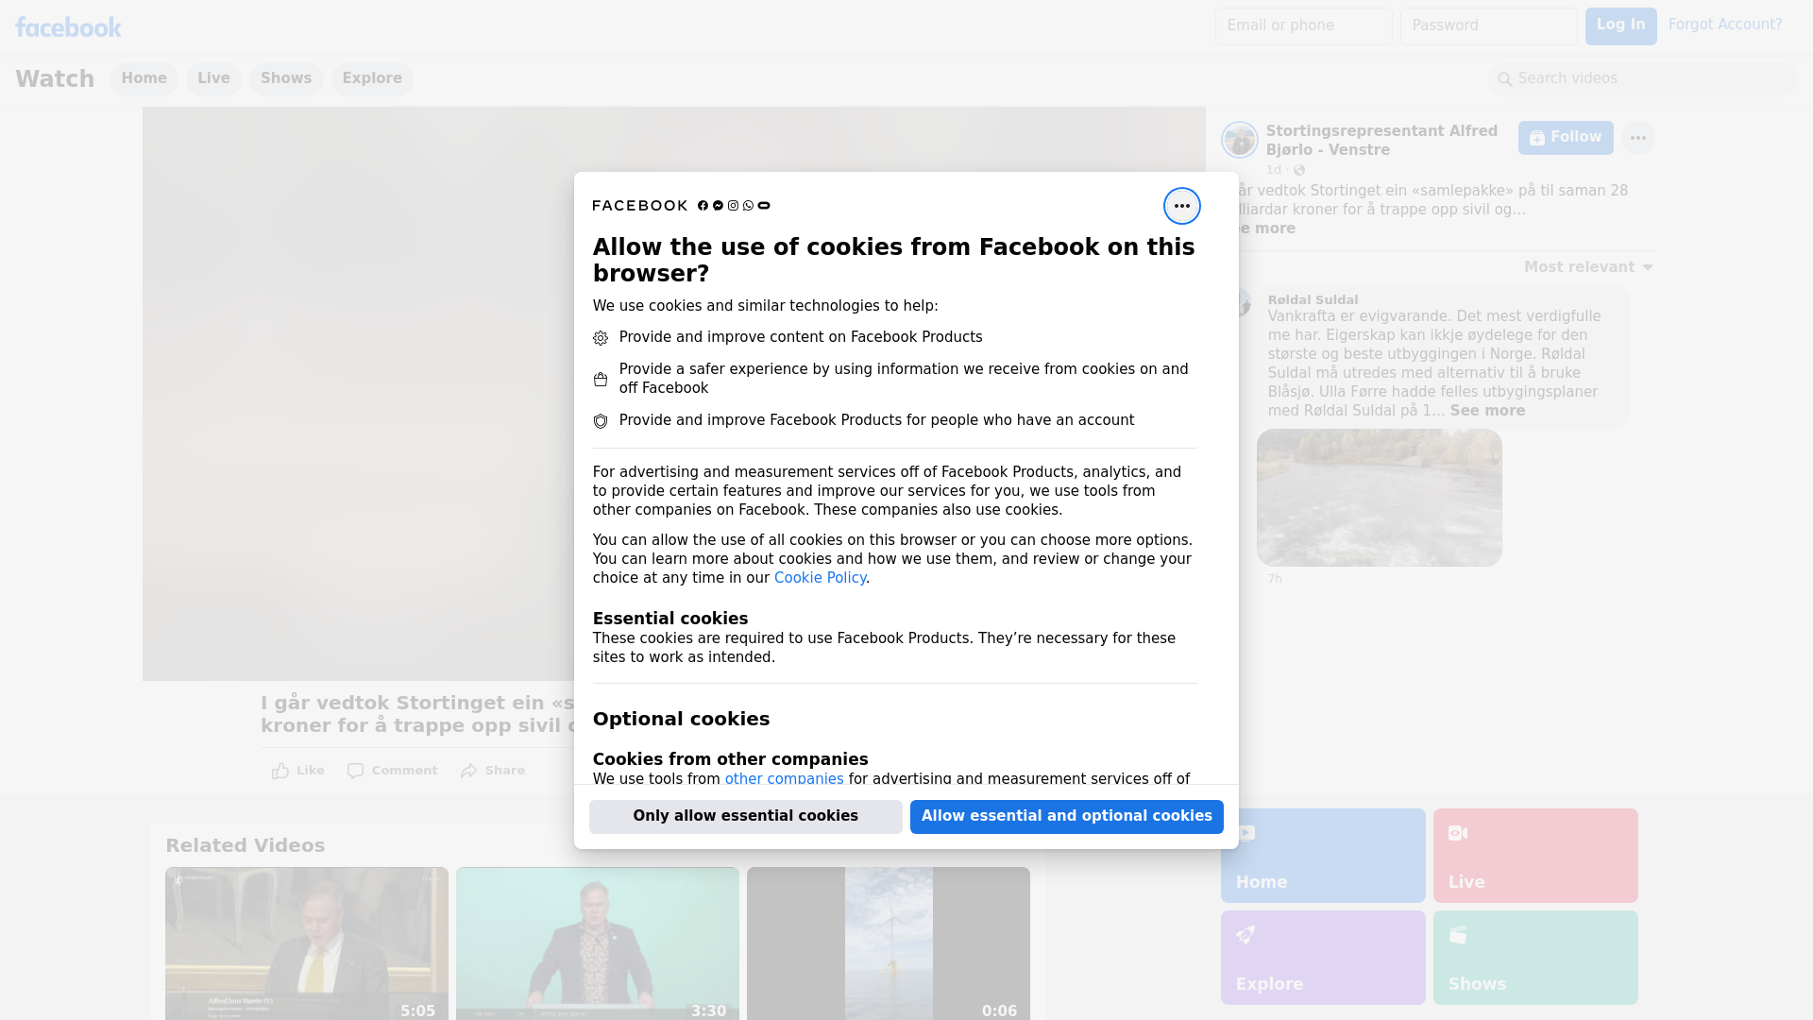The image size is (1813, 1020).
Task: Open related video with 5:05 duration
Action: pyautogui.click(x=307, y=943)
